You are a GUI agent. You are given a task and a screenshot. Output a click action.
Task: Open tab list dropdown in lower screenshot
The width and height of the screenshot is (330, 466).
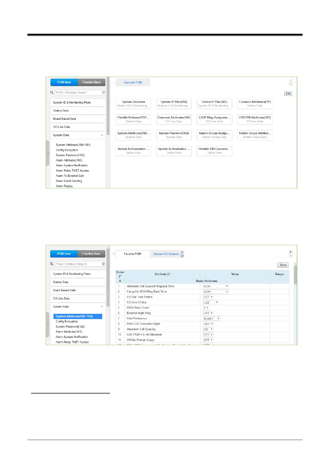tap(290, 256)
